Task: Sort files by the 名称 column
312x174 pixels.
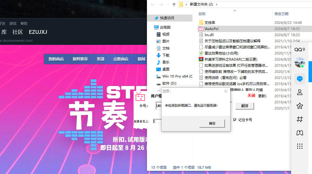Action: point(202,14)
